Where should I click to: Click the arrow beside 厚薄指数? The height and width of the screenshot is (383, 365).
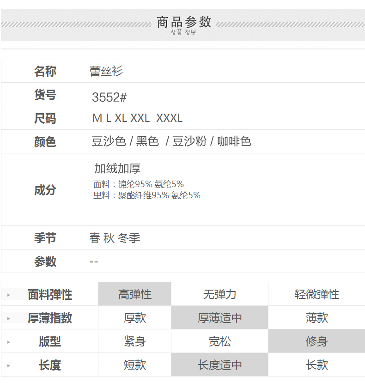(8, 318)
